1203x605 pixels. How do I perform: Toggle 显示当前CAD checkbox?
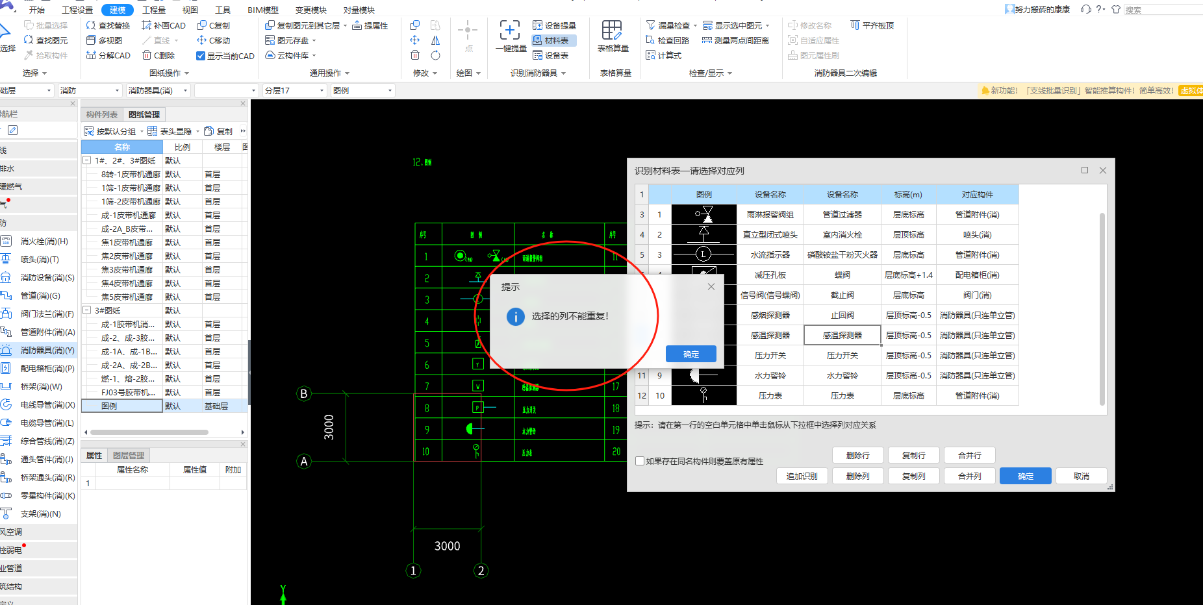201,56
